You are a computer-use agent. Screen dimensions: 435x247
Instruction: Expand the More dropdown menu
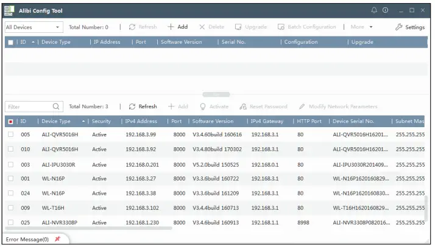point(362,27)
